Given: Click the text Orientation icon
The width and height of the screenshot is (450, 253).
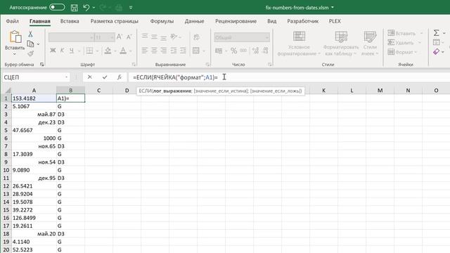Looking at the screenshot, I should [174, 37].
